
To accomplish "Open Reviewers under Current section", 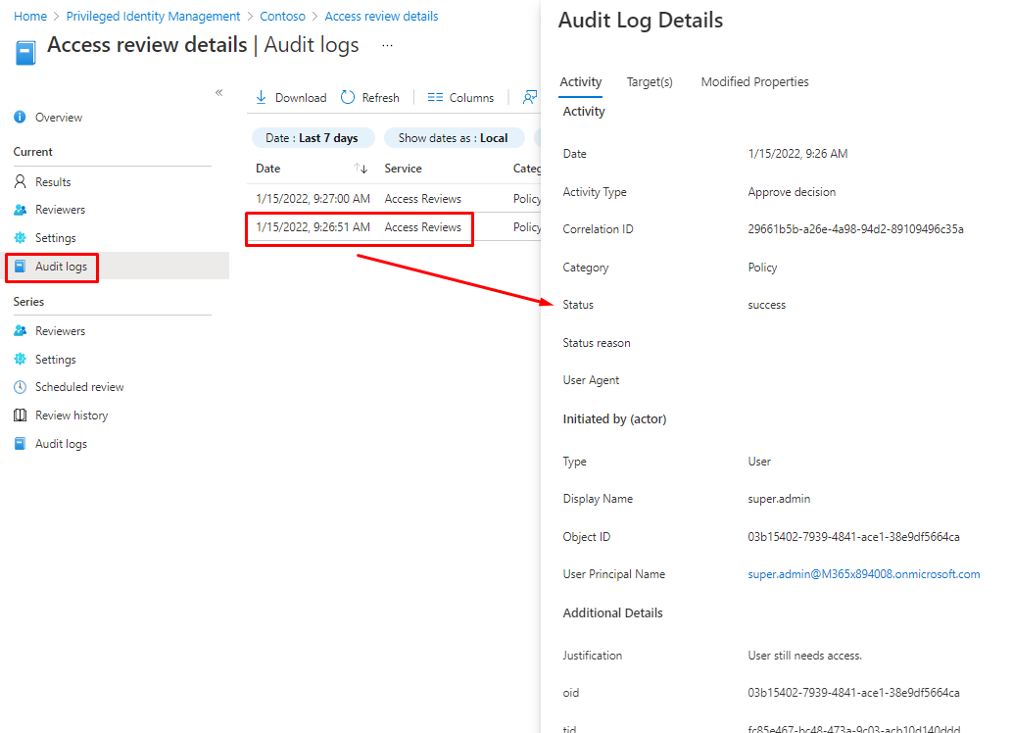I will [60, 210].
